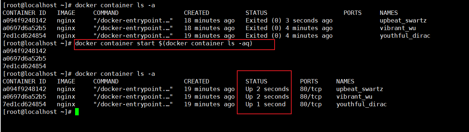Click the NAMES header in second table
The width and height of the screenshot is (469, 132).
(x=345, y=82)
